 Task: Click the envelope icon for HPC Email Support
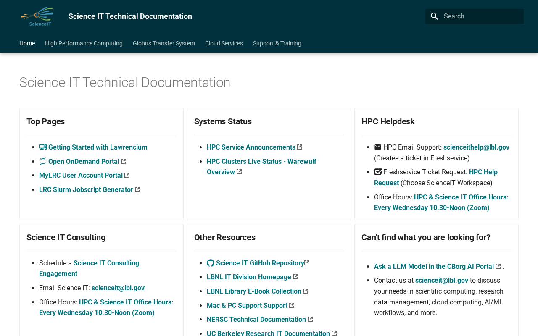[378, 147]
